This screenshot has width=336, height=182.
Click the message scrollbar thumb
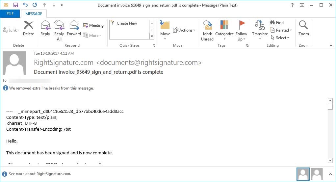click(x=330, y=106)
